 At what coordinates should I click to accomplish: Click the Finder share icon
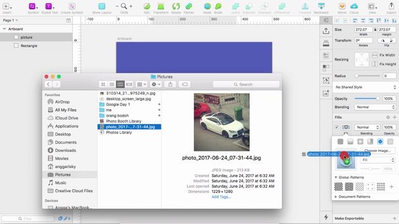pyautogui.click(x=170, y=85)
